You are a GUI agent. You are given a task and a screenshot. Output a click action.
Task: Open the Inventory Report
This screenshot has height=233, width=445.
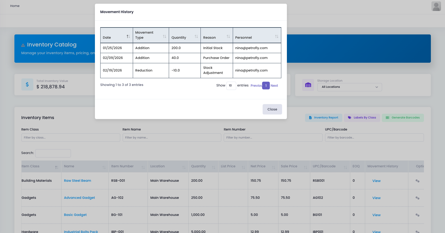point(323,118)
